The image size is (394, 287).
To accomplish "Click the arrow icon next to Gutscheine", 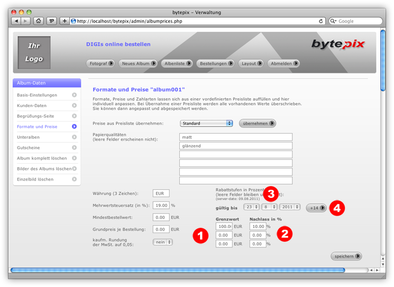I will tap(75, 148).
